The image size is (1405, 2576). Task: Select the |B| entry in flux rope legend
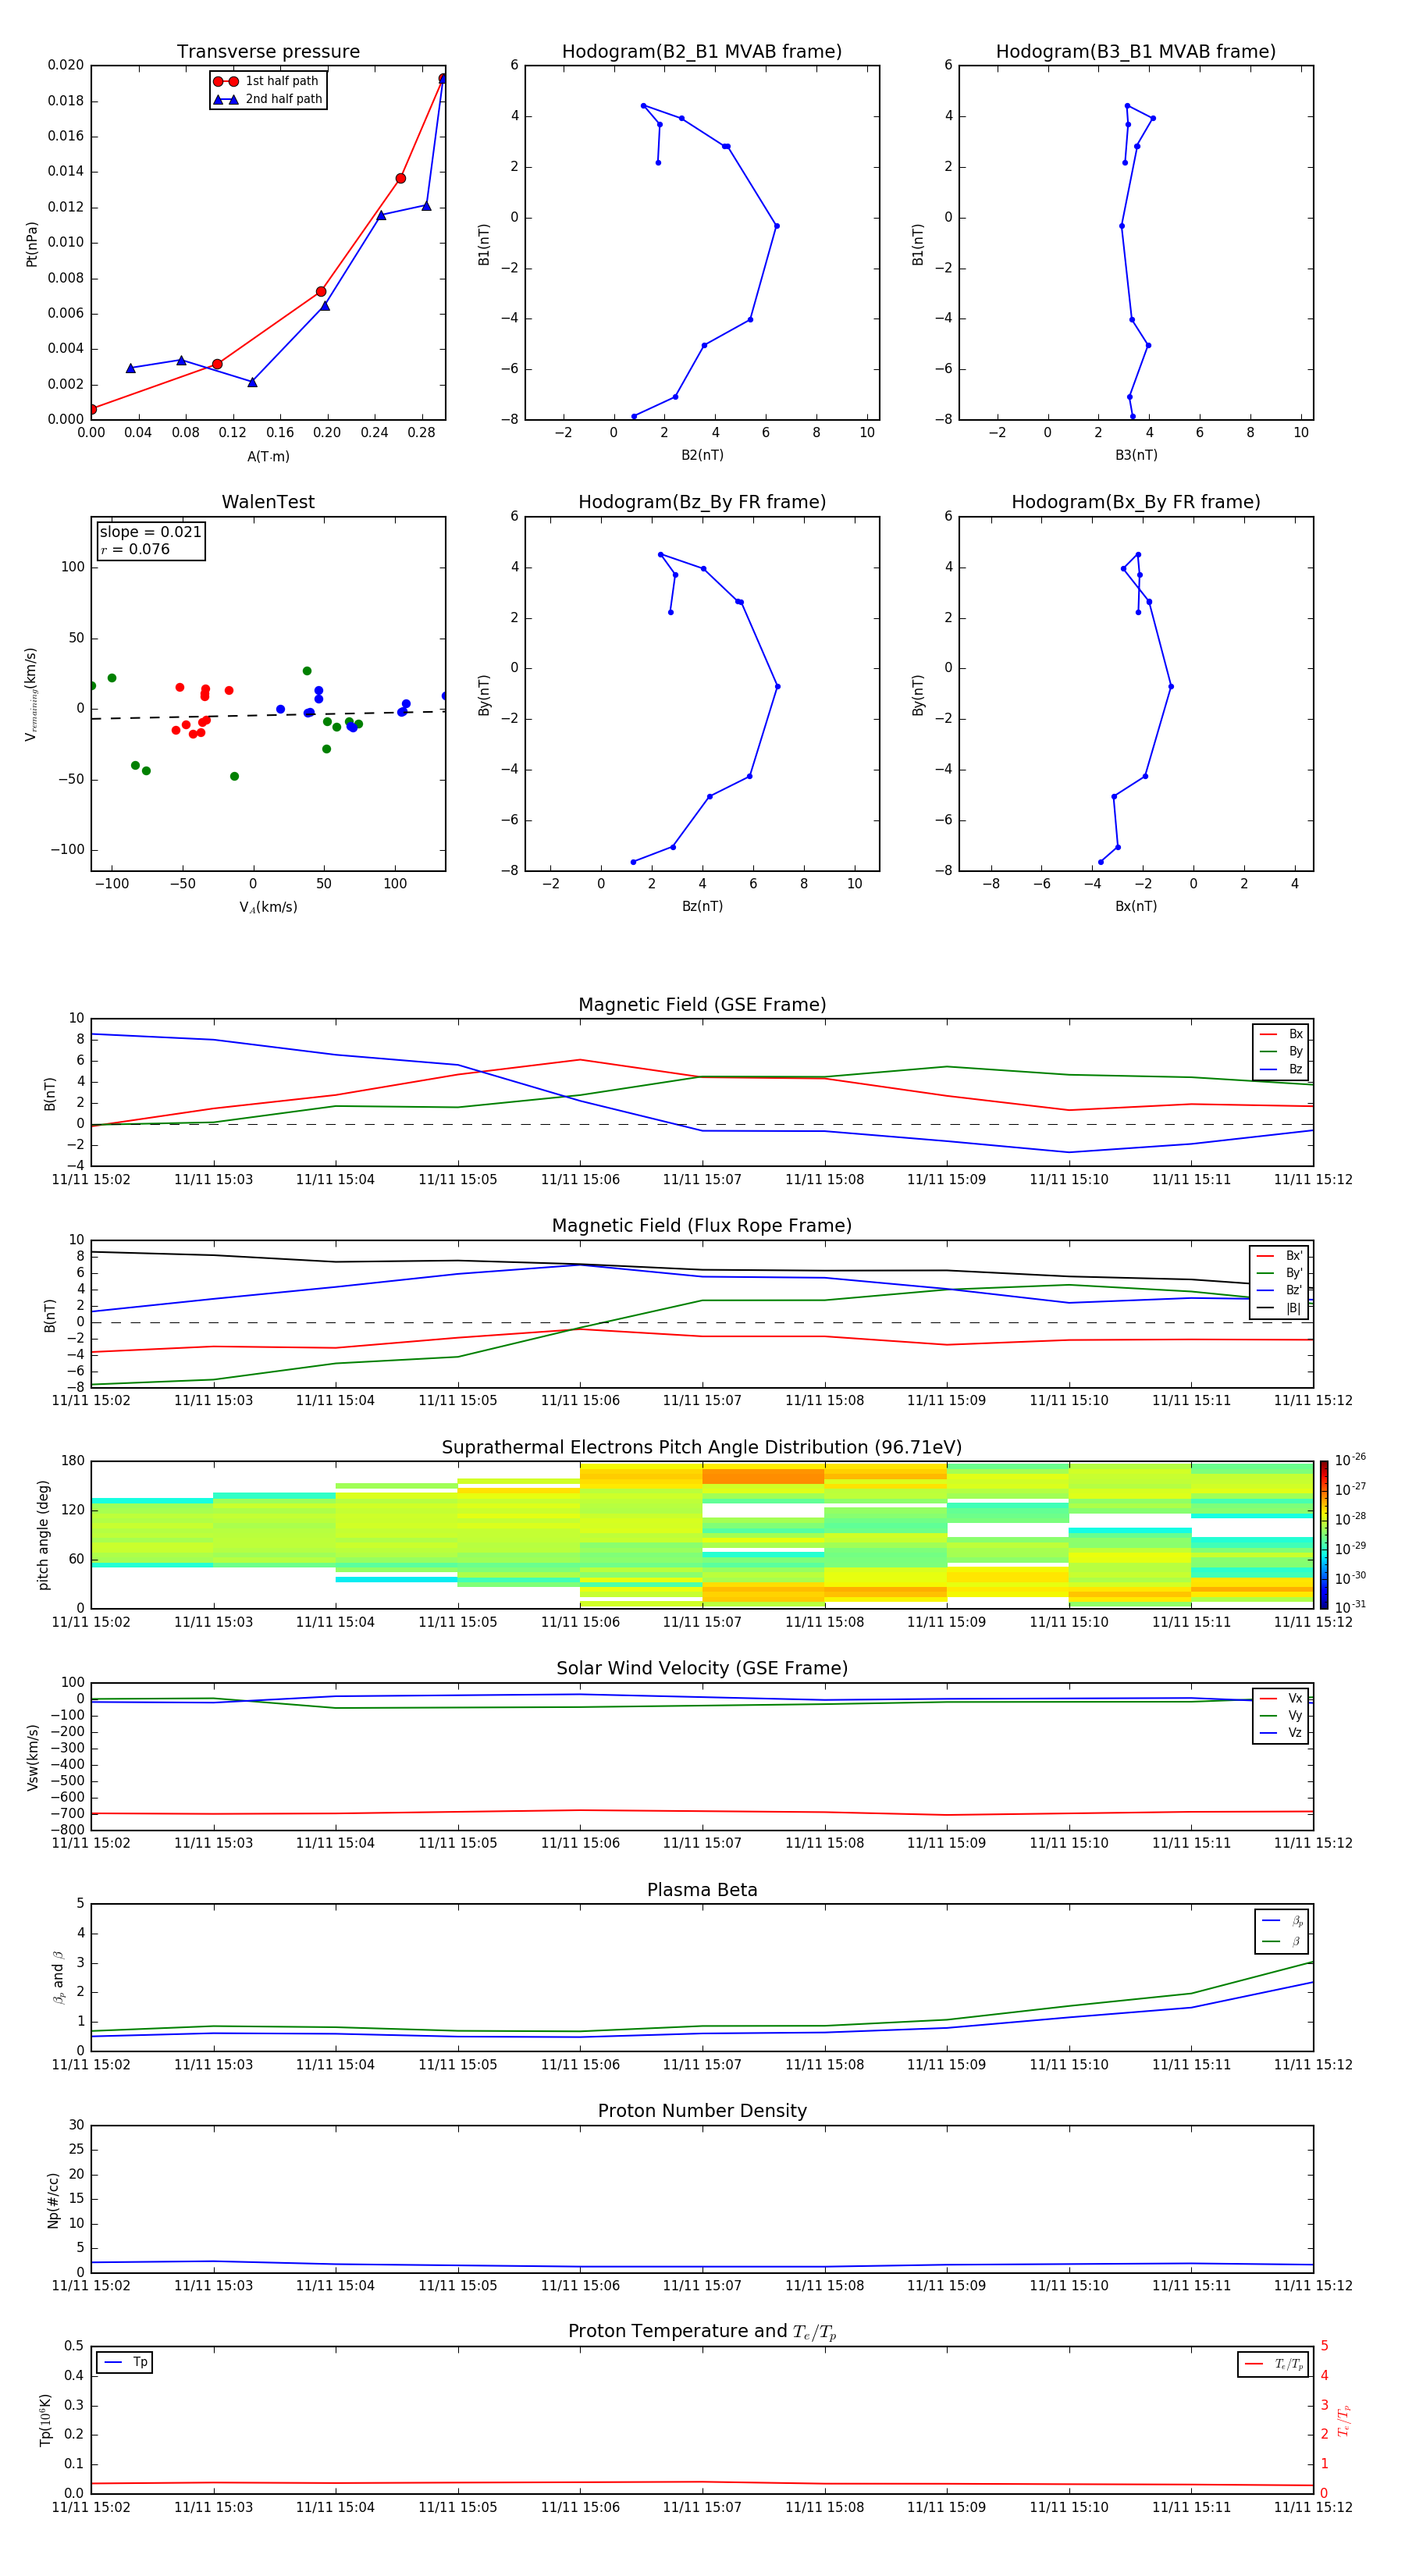[1280, 1308]
